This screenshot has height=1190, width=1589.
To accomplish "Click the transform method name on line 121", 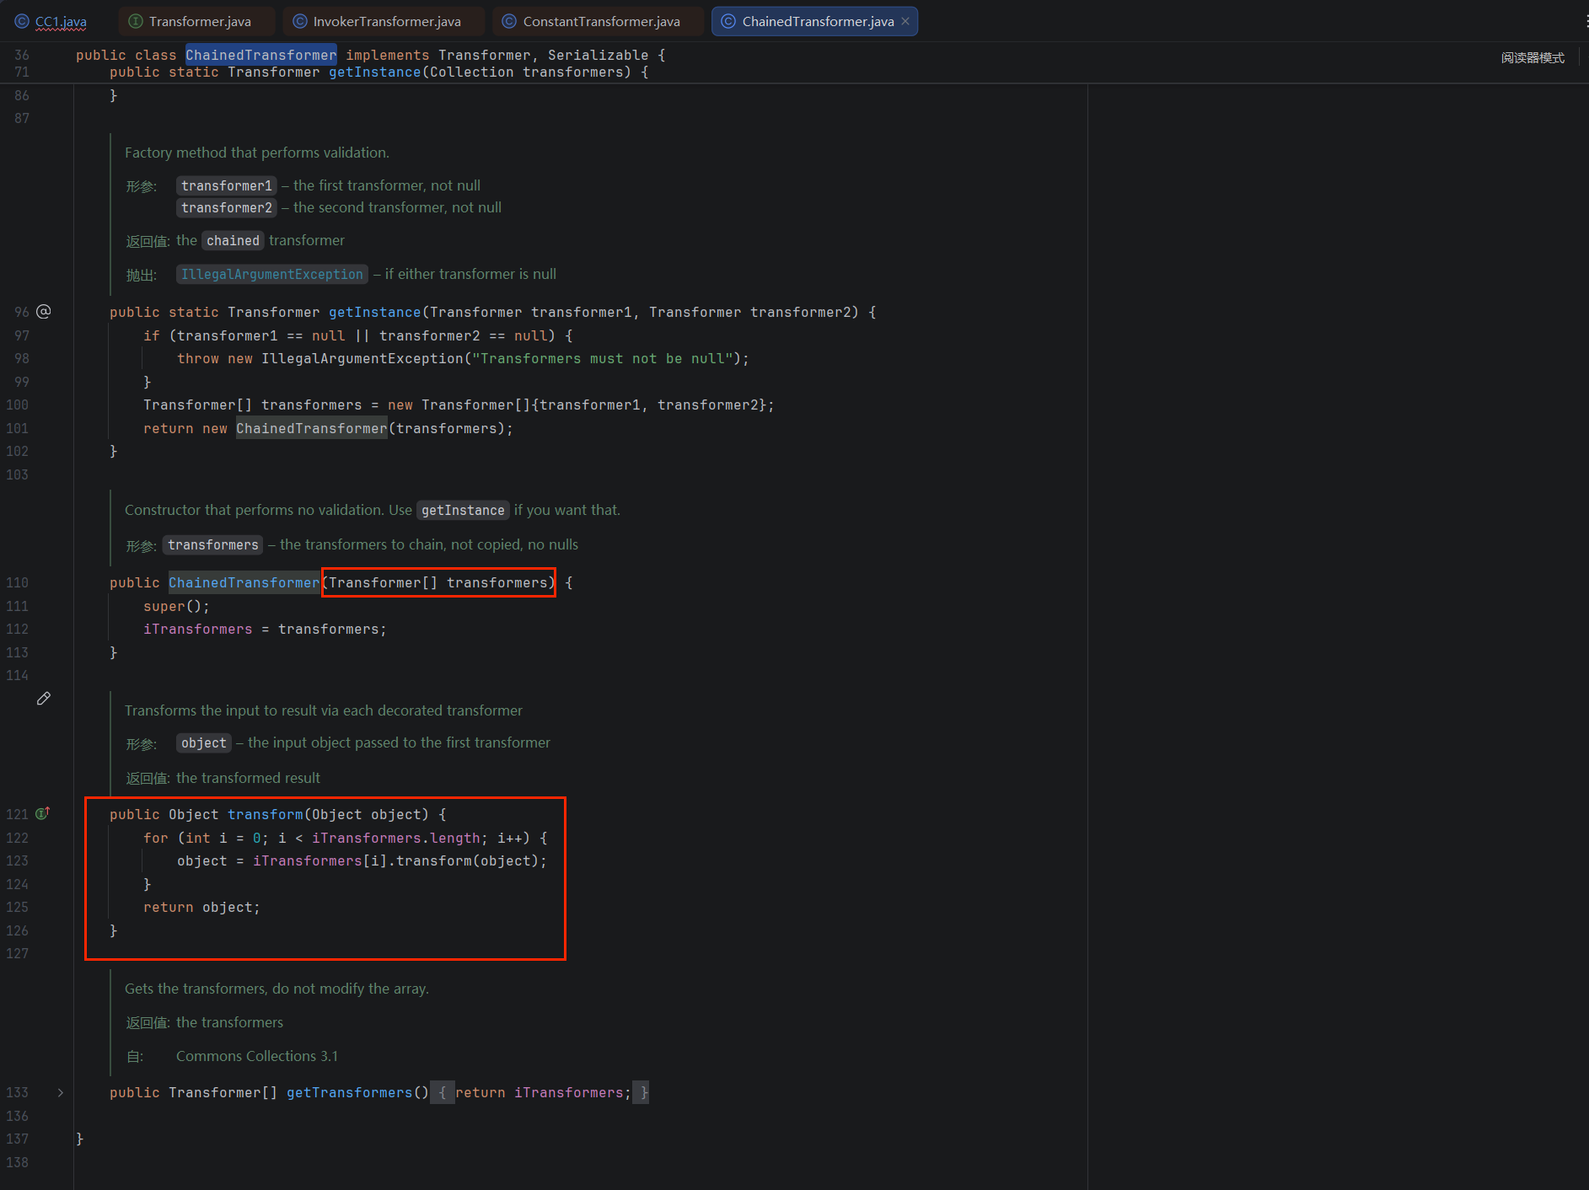I will (x=266, y=814).
